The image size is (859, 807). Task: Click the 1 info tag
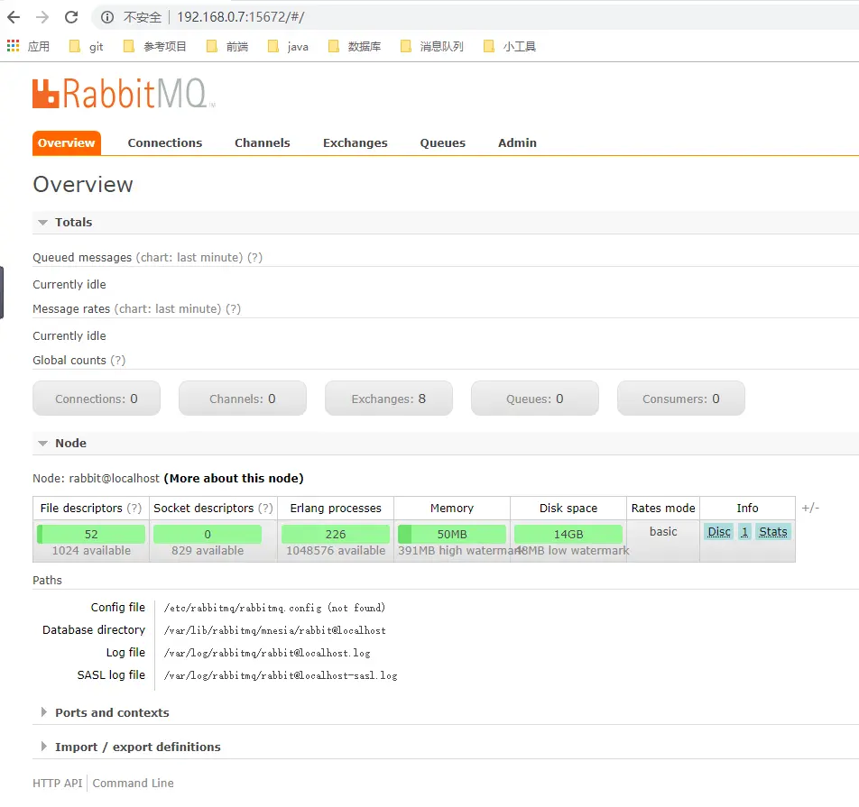744,532
